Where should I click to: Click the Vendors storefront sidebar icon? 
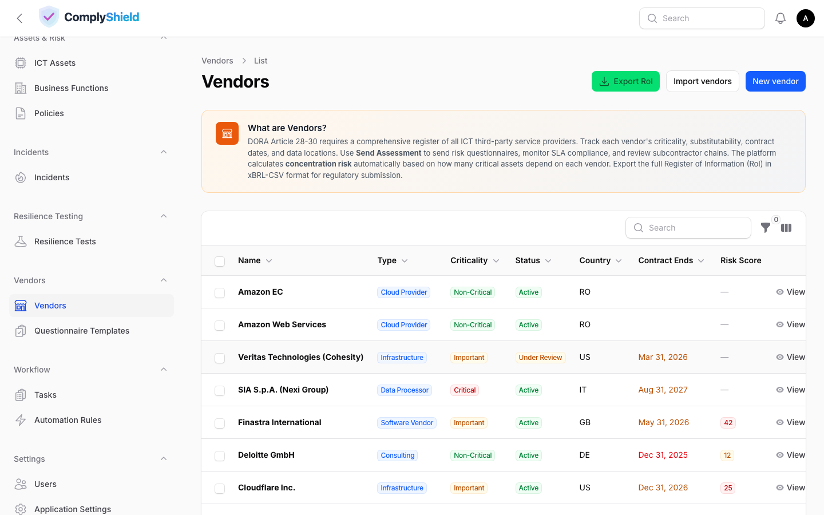point(21,306)
